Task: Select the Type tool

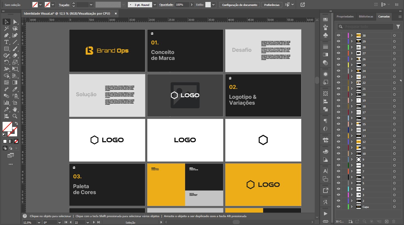Action: (x=6, y=42)
